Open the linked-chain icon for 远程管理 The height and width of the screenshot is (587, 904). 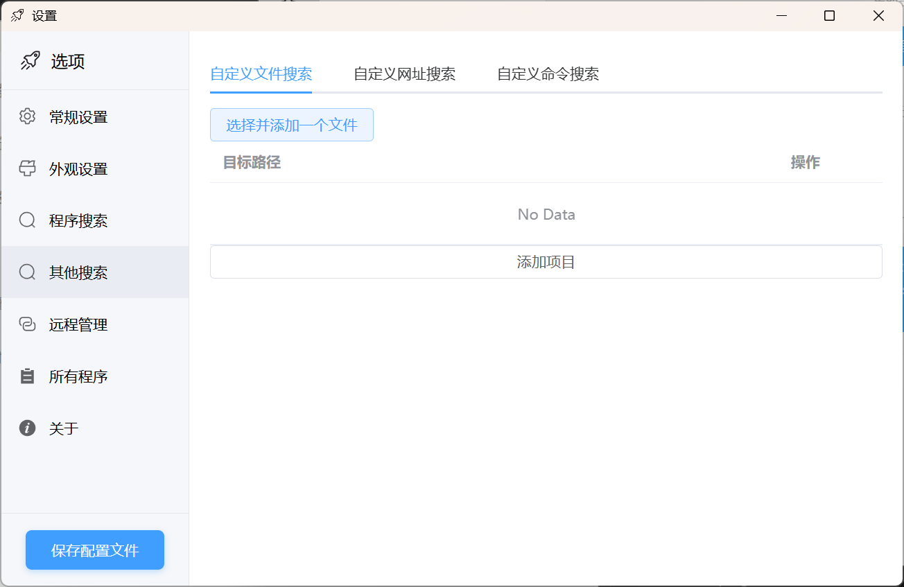click(x=27, y=324)
